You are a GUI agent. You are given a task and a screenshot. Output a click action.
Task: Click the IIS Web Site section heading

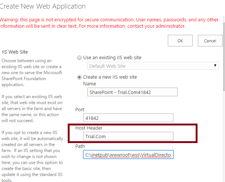point(15,52)
